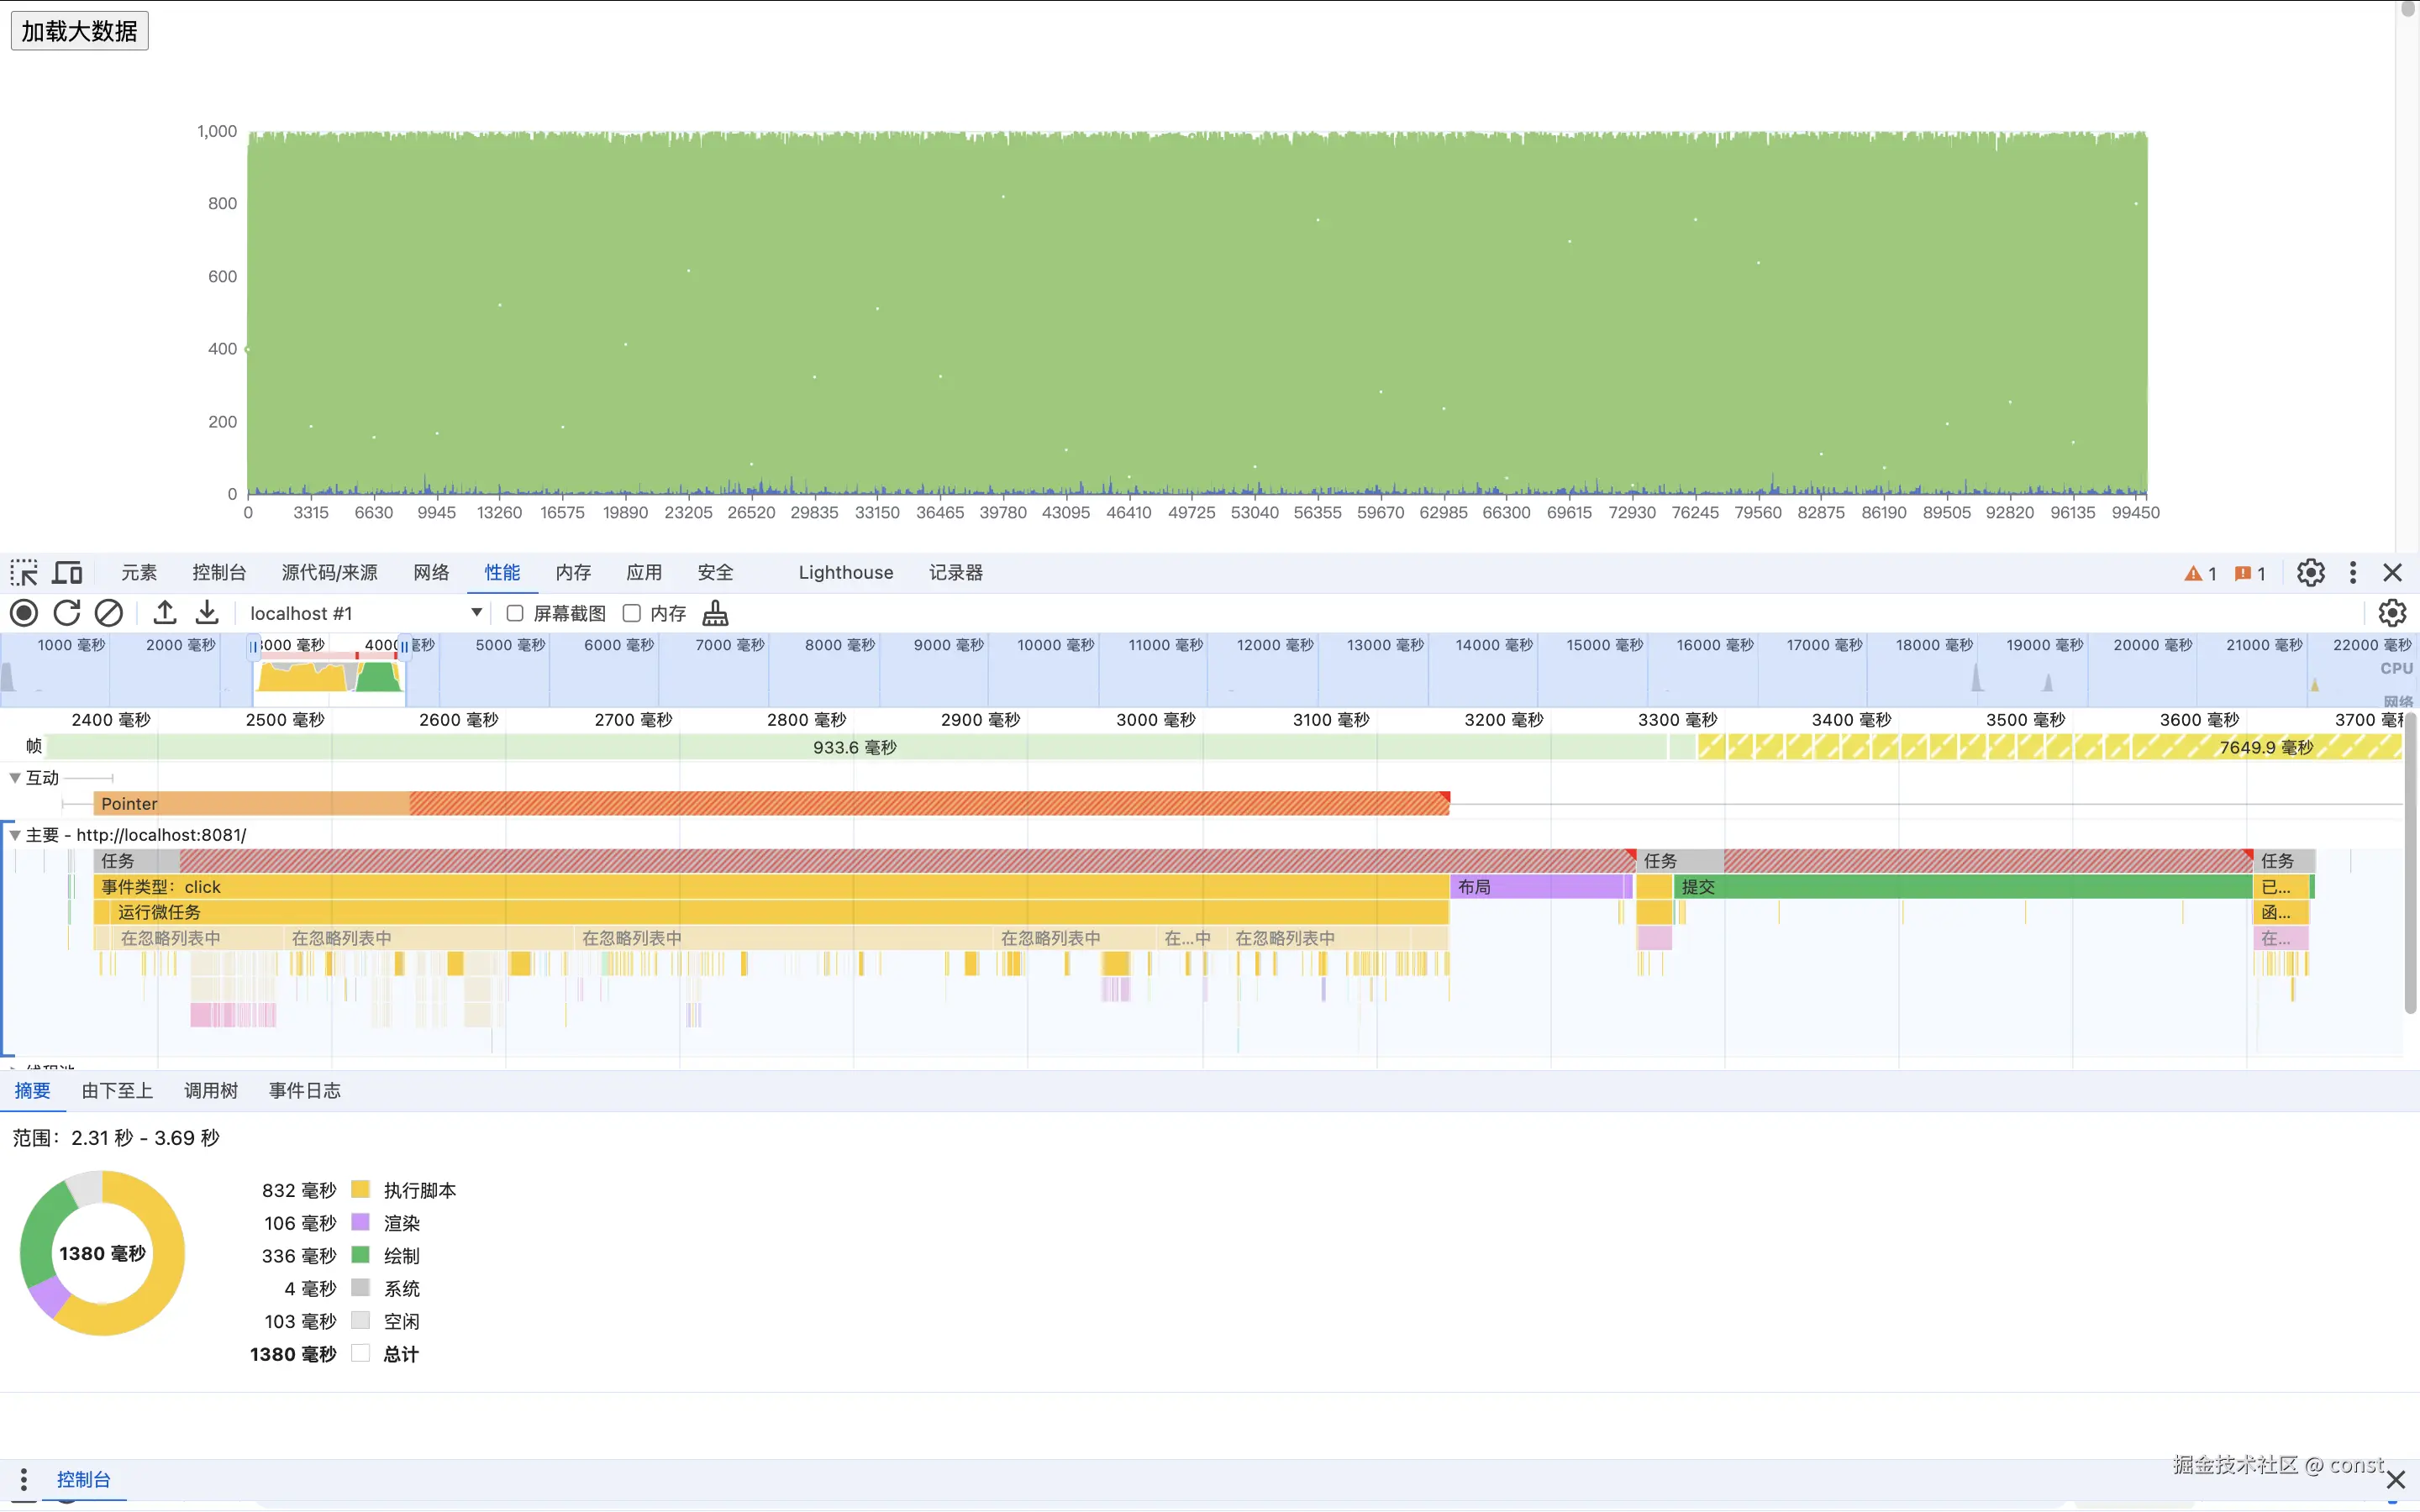Enable the 内存 checkbox
Viewport: 2420px width, 1512px height.
click(632, 613)
